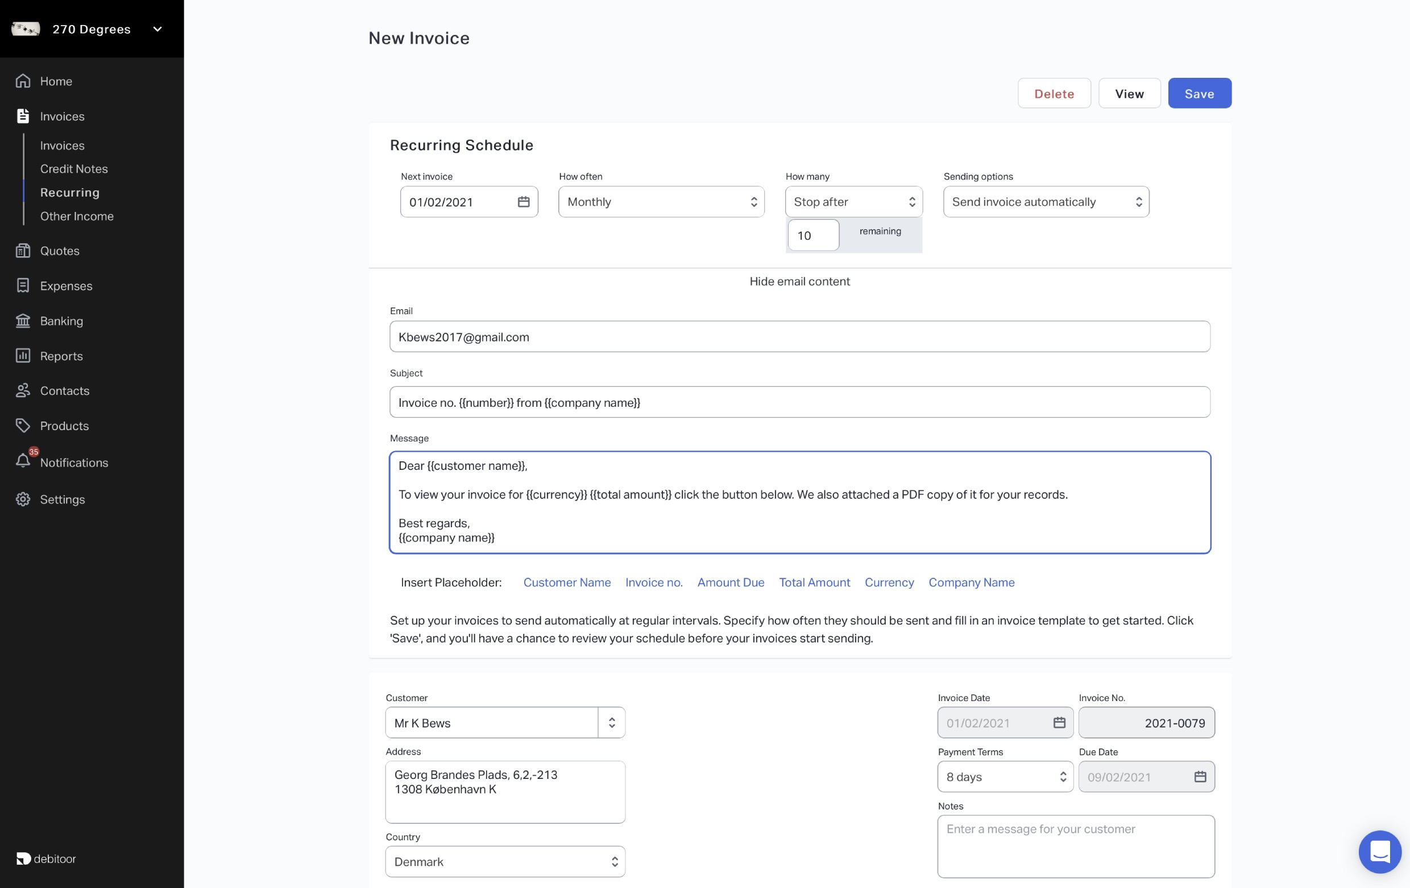The width and height of the screenshot is (1410, 888).
Task: Click the Invoices document icon
Action: point(23,116)
